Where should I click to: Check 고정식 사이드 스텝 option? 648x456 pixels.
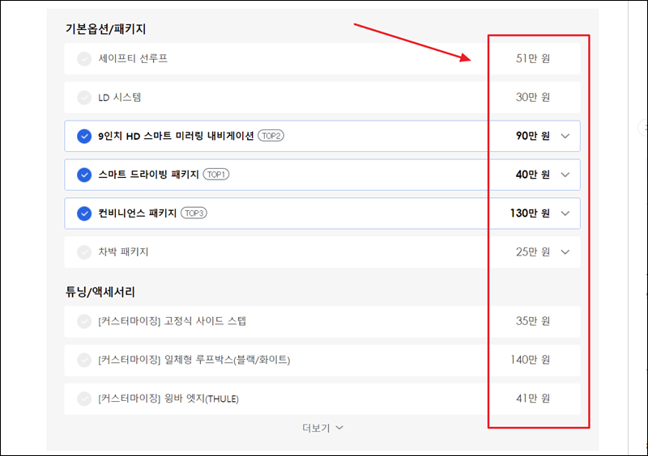tap(84, 322)
